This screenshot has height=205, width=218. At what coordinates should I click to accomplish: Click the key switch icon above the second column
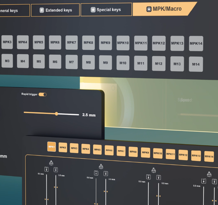(x=101, y=166)
